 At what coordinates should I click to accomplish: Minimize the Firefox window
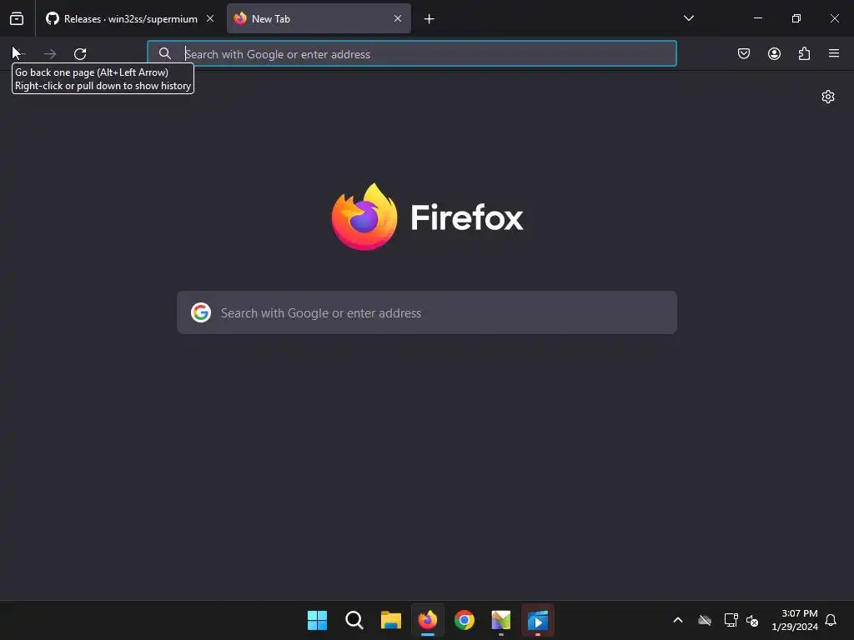point(758,18)
